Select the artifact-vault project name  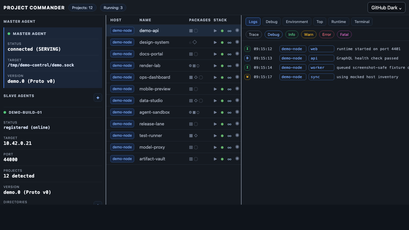152,159
